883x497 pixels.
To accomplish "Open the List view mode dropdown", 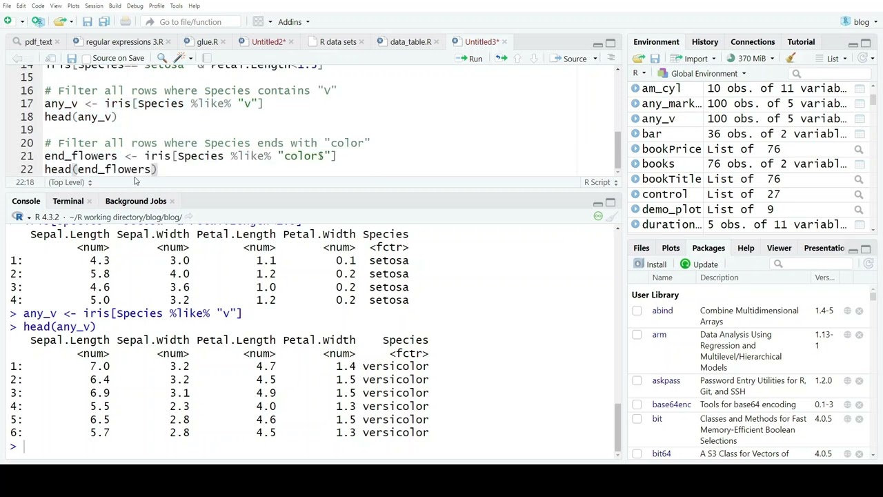I will pyautogui.click(x=832, y=58).
